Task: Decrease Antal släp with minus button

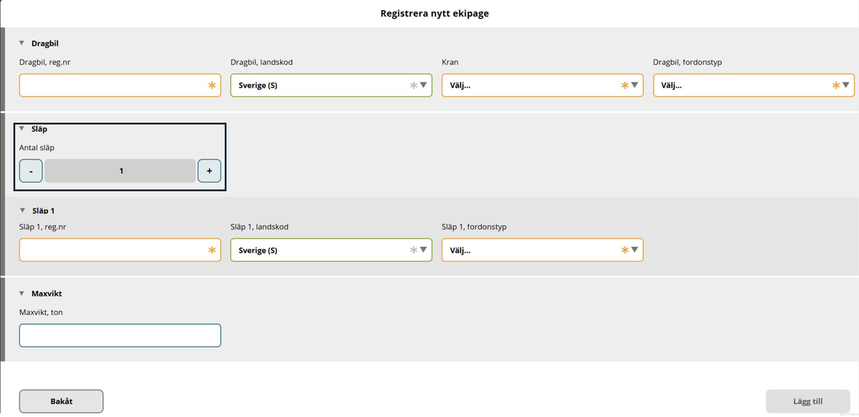Action: pyautogui.click(x=31, y=171)
